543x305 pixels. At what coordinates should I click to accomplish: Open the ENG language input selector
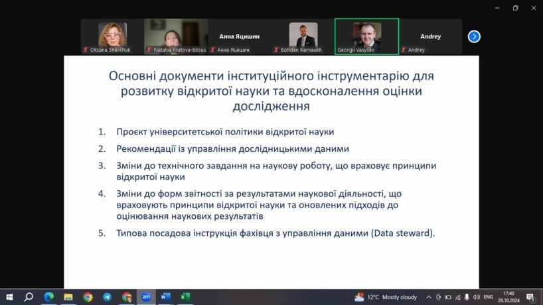488,297
